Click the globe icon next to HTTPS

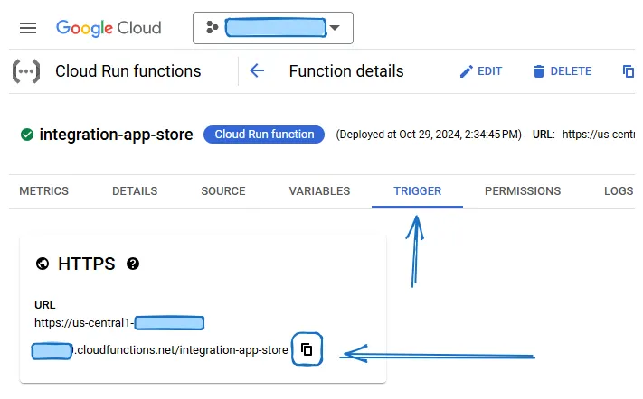coord(43,264)
